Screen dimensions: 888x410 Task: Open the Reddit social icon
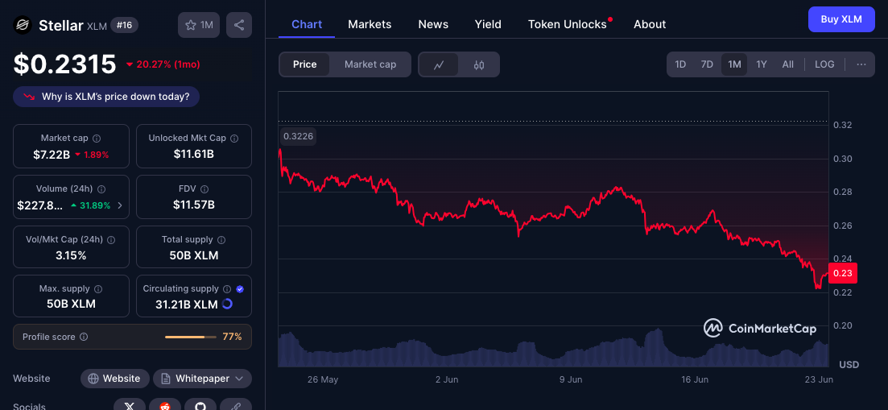click(x=165, y=406)
